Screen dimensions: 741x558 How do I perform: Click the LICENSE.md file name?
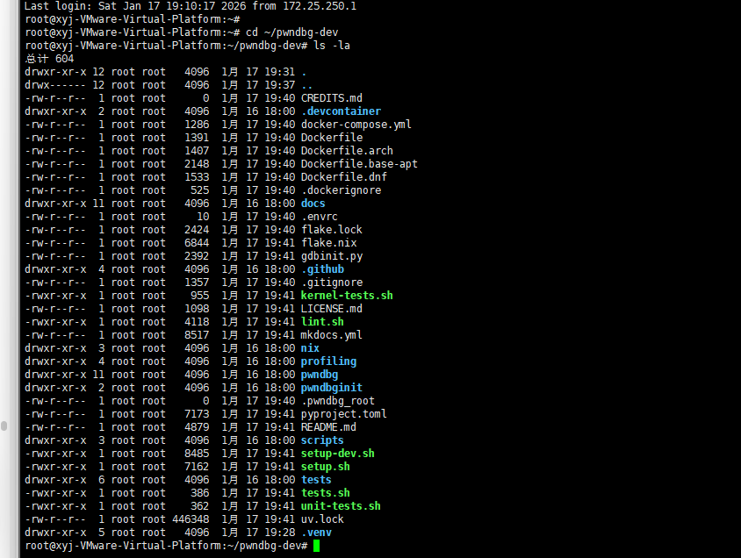(x=331, y=309)
